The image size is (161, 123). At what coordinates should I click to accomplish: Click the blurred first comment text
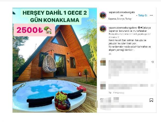[128, 68]
